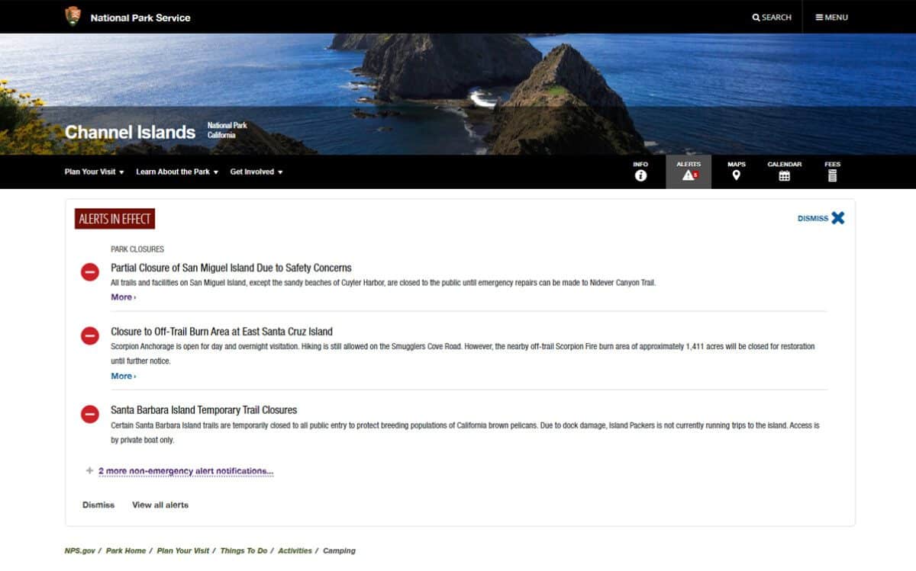Click the National Park Service header text

click(x=140, y=18)
